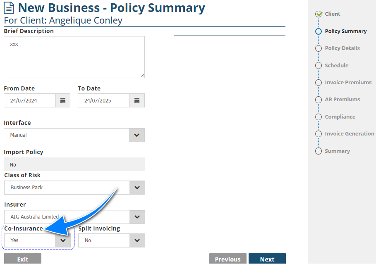This screenshot has width=376, height=264.
Task: Expand the Insurer dropdown list
Action: click(137, 217)
